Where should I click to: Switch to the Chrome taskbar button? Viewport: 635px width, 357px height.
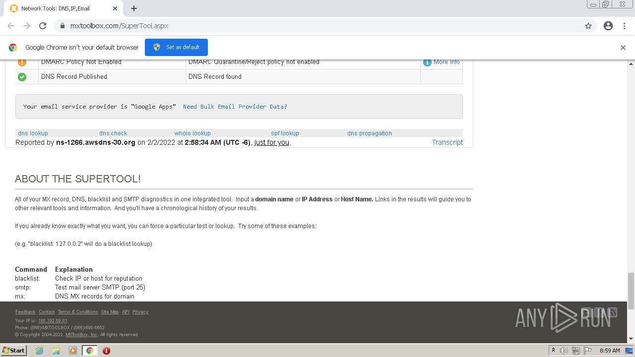(90, 351)
